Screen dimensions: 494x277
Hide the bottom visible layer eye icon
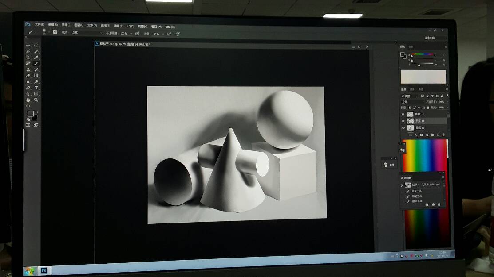pyautogui.click(x=403, y=128)
